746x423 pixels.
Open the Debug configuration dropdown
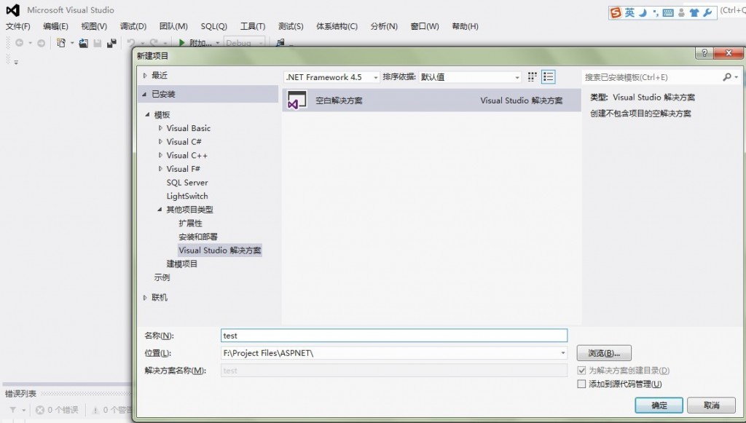click(x=245, y=43)
